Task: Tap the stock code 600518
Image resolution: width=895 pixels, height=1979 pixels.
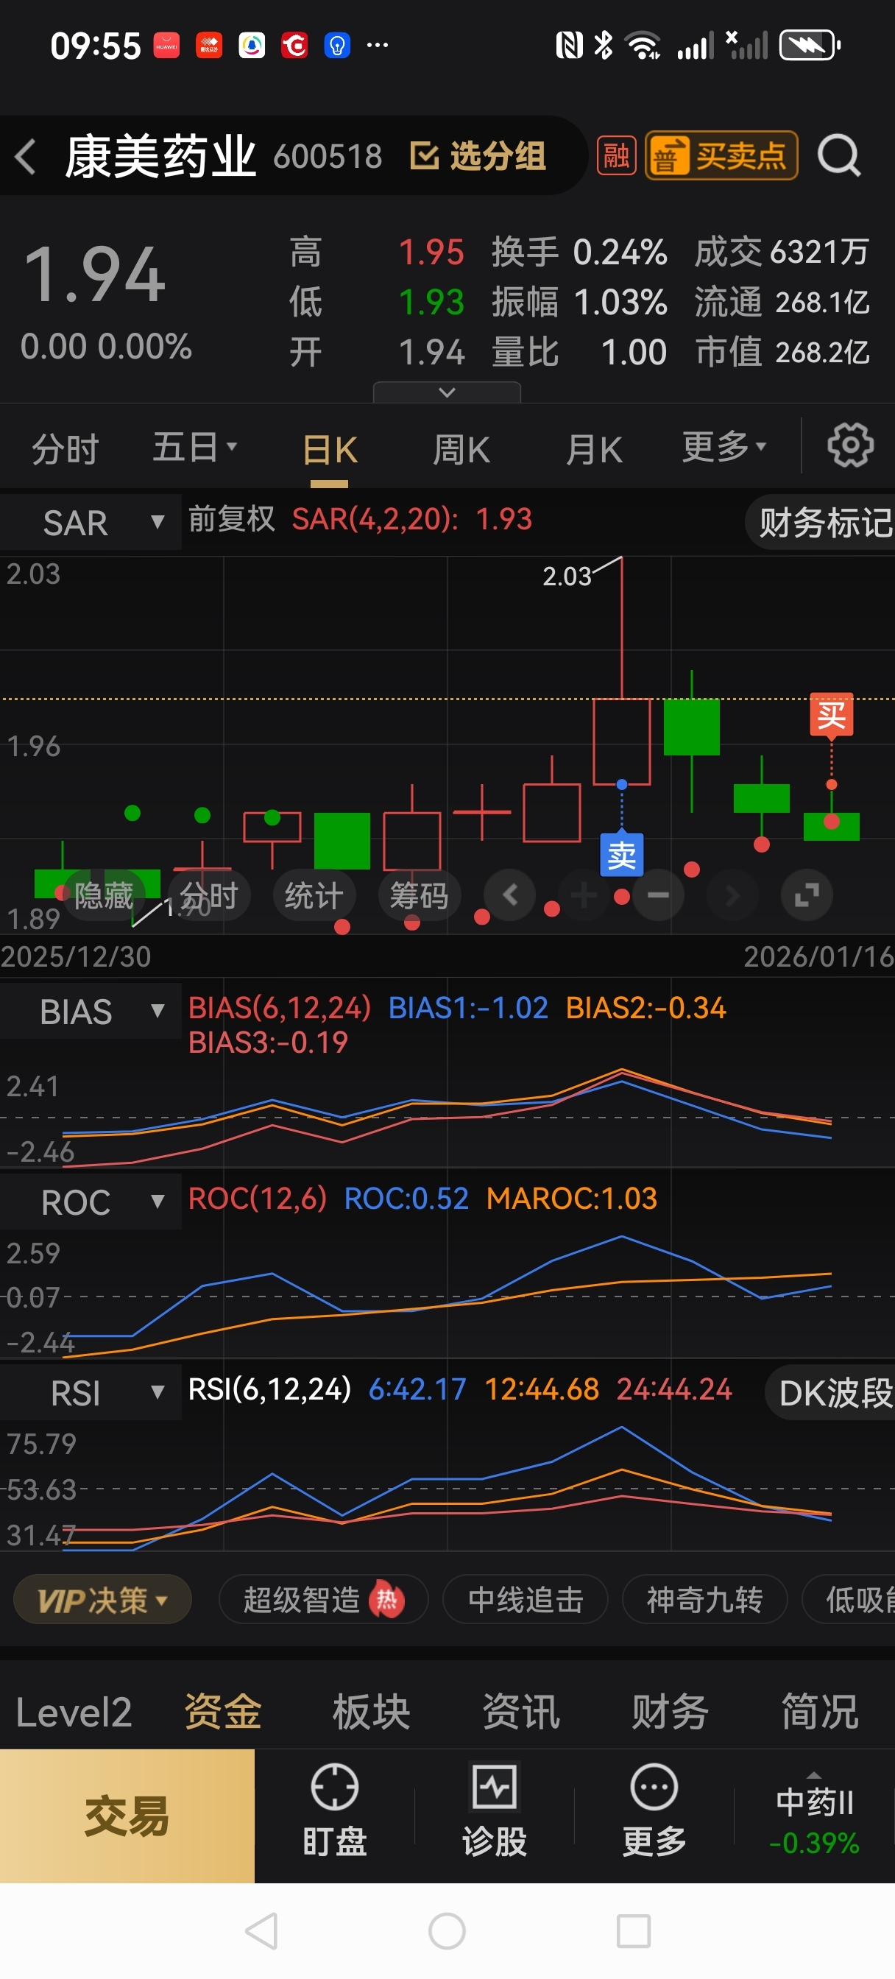Action: [328, 157]
